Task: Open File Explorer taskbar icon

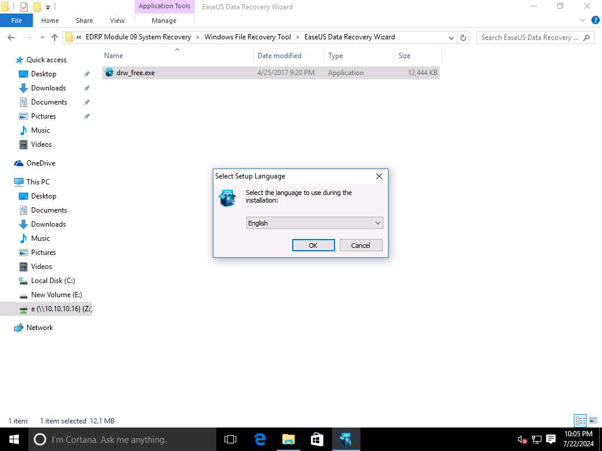Action: pyautogui.click(x=288, y=439)
